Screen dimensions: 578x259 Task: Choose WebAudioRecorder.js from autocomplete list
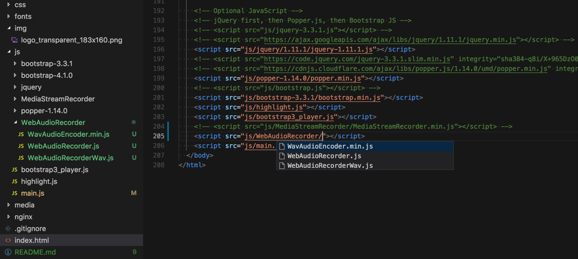click(x=365, y=156)
